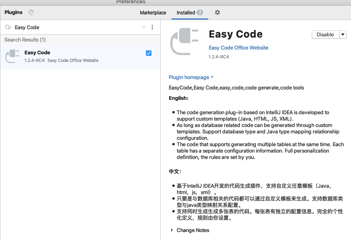
Task: Switch to the Marketplace tab
Action: 153,12
